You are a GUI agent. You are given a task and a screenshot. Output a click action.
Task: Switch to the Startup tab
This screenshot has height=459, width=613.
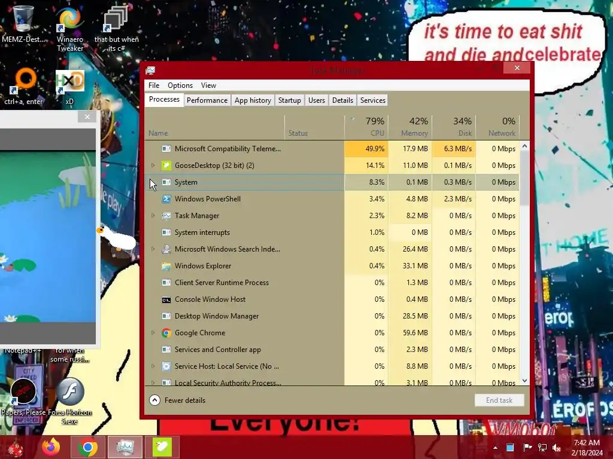pyautogui.click(x=289, y=100)
